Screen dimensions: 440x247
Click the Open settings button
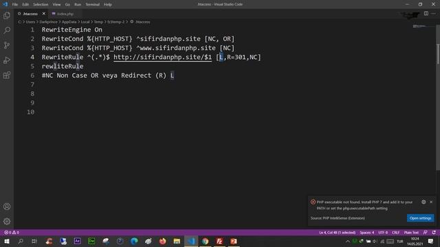coord(420,218)
